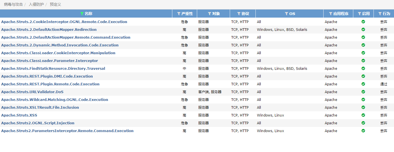394x152 pixels.
Task: Toggle enabled status for ClassLoader.CookieInterceptor.Manipulation row
Action: [363, 53]
